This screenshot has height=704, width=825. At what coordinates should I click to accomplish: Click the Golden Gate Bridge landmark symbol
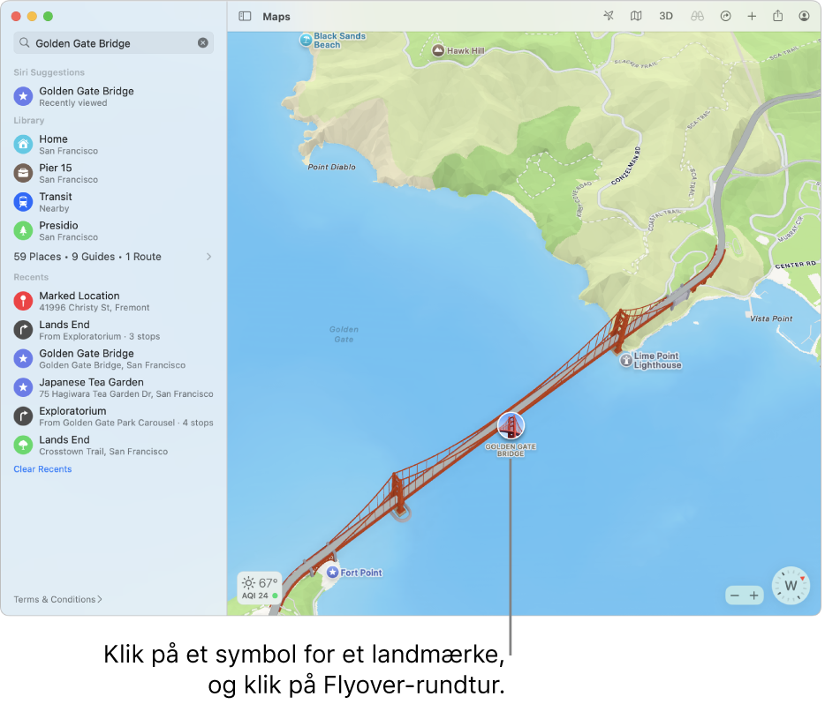(x=512, y=427)
